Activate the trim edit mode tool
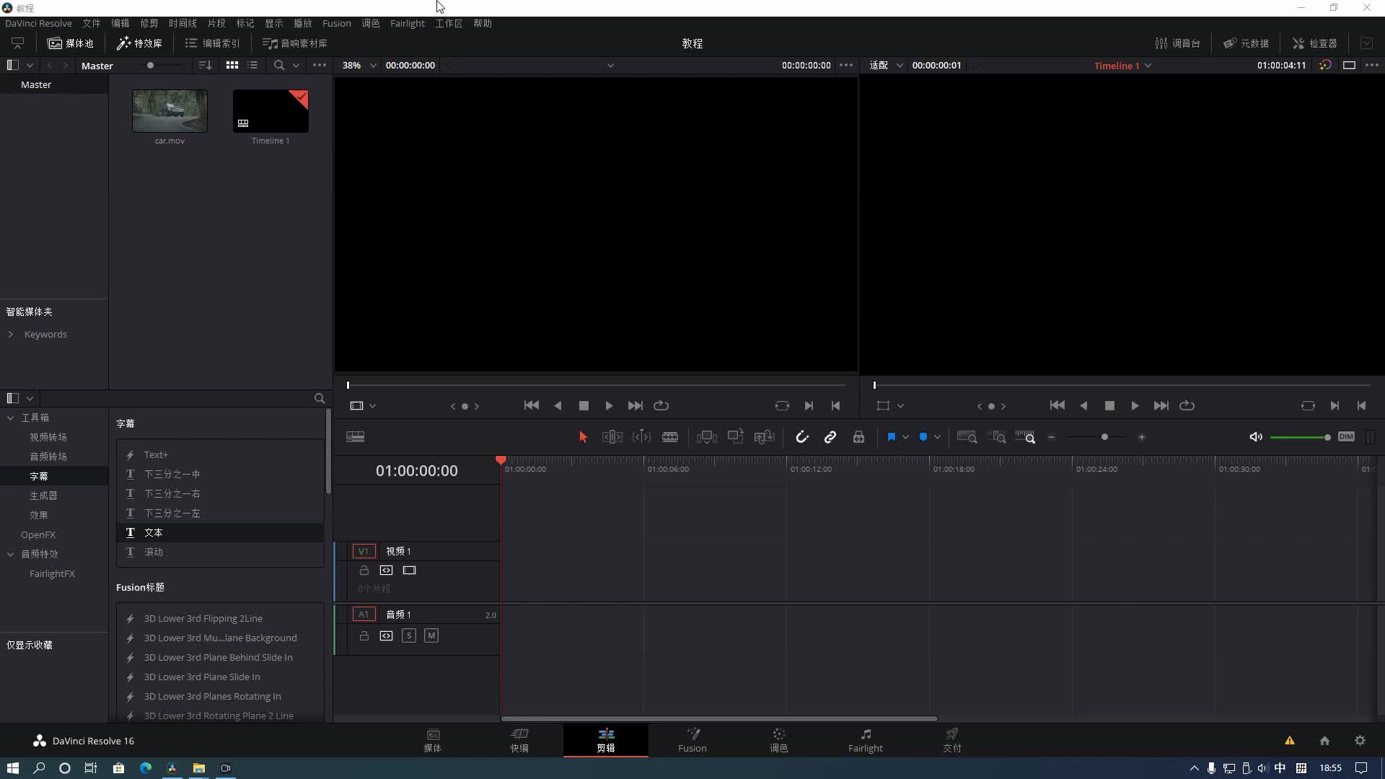The width and height of the screenshot is (1385, 779). tap(612, 437)
